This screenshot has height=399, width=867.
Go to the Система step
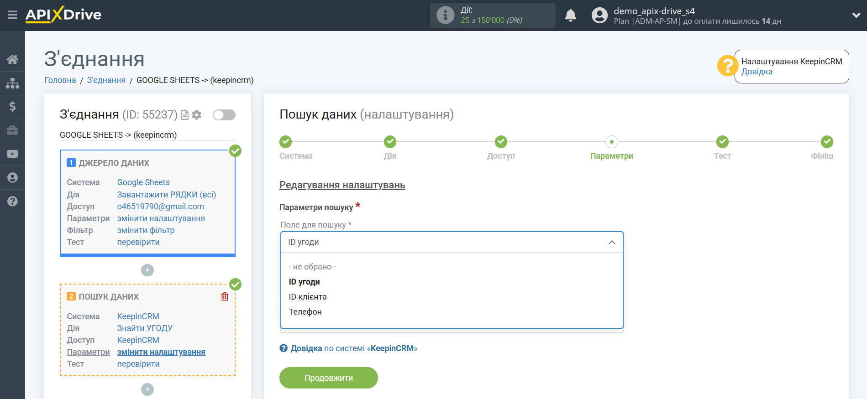point(286,142)
